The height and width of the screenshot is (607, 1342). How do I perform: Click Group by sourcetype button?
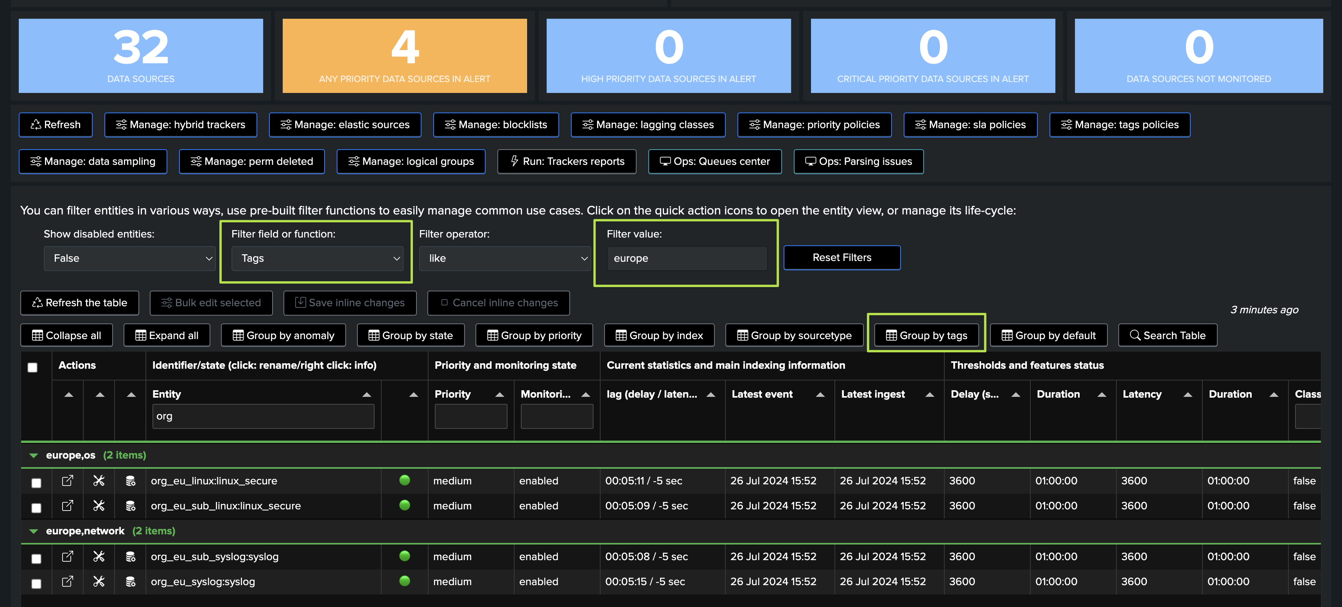794,335
